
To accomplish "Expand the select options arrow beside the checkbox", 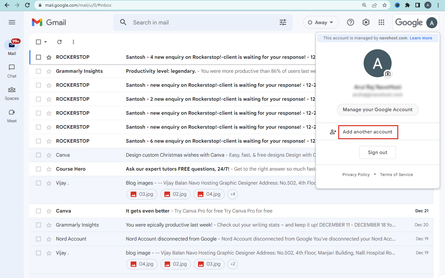I will click(x=45, y=42).
